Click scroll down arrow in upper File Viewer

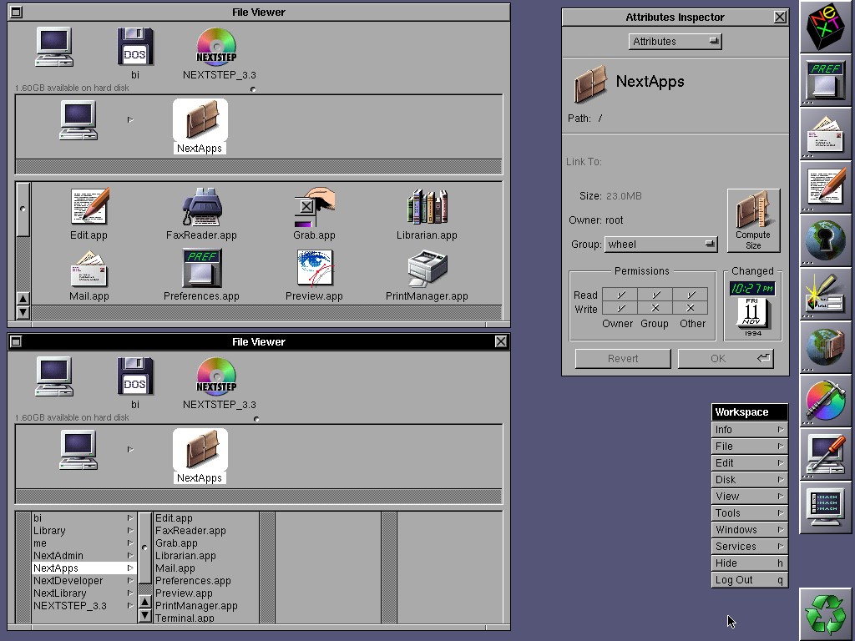[x=23, y=312]
